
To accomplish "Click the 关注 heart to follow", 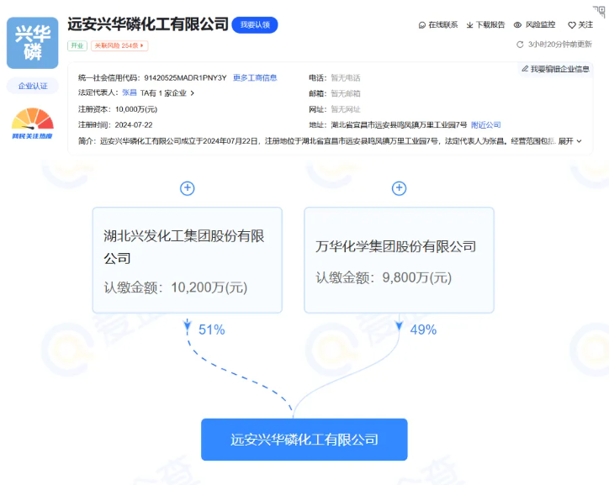I will (580, 25).
